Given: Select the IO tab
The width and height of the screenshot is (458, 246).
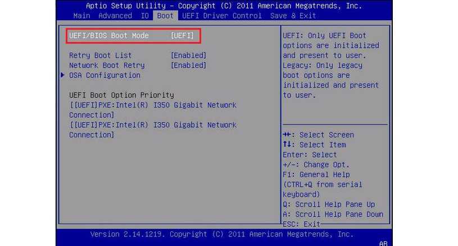Looking at the screenshot, I should click(145, 16).
